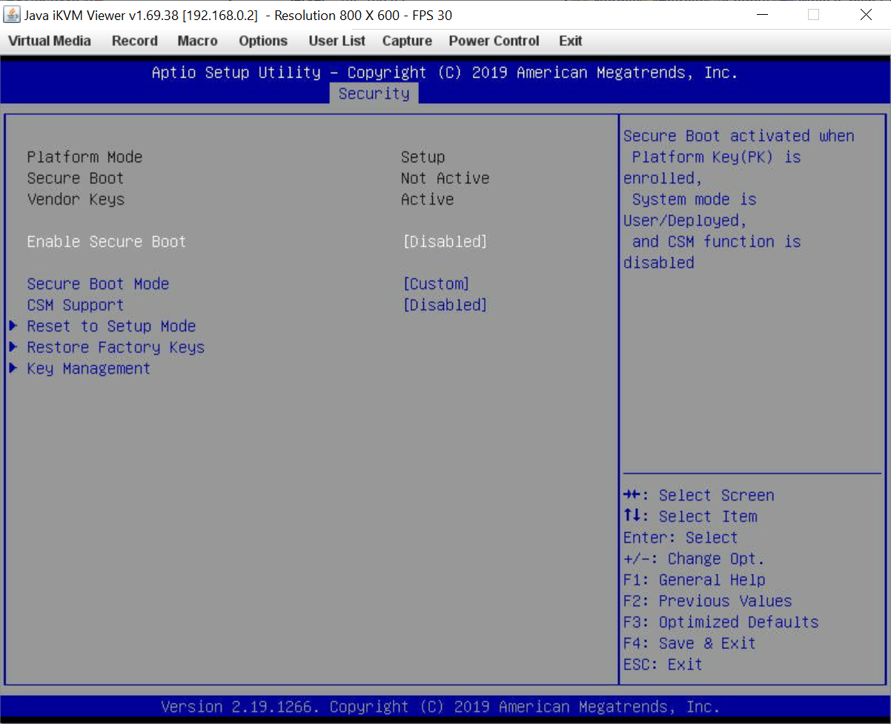The height and width of the screenshot is (724, 891).
Task: Click the Select Screen key hint
Action: pos(698,496)
